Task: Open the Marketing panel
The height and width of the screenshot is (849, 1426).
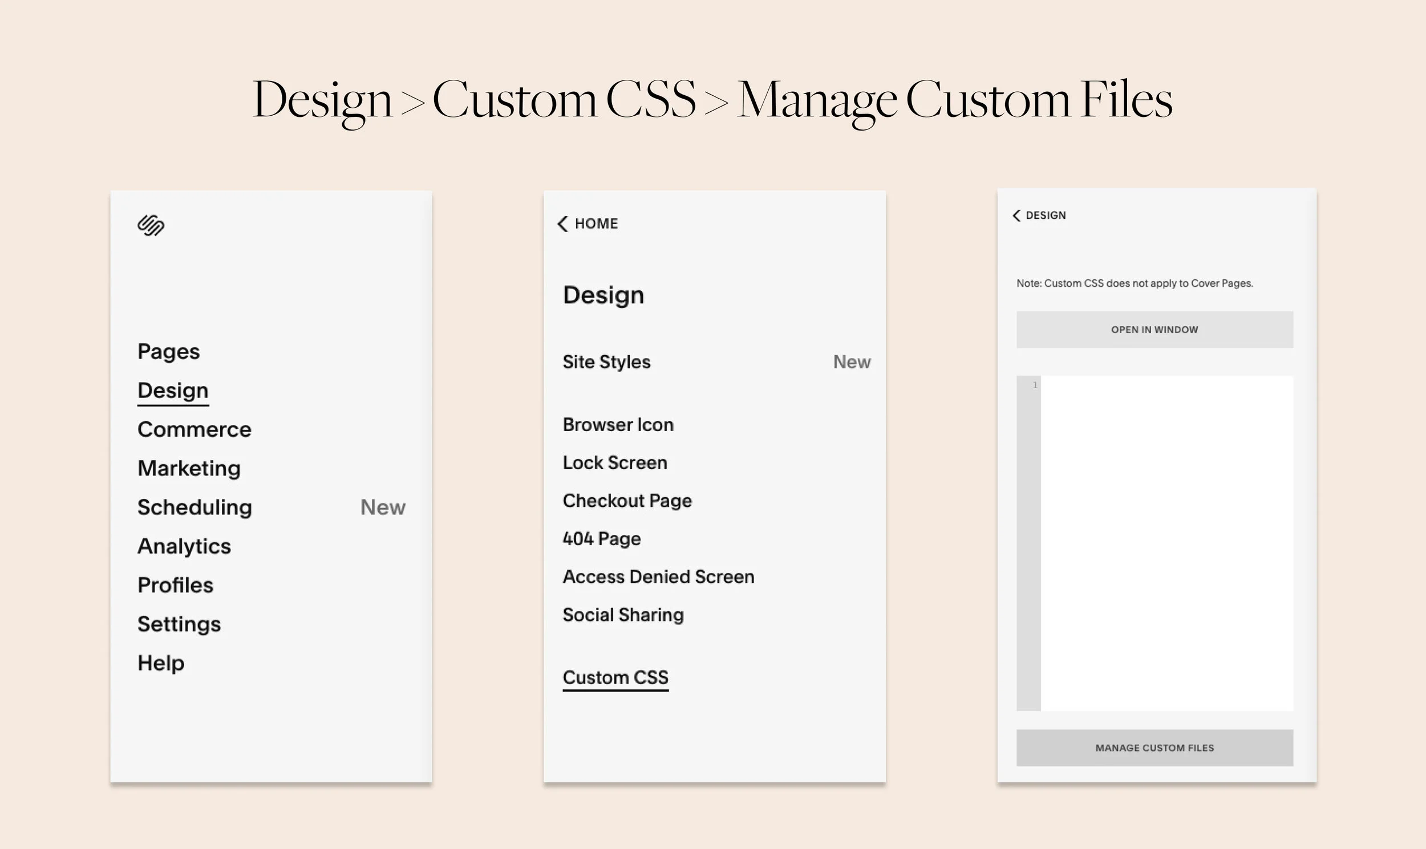Action: pos(189,468)
